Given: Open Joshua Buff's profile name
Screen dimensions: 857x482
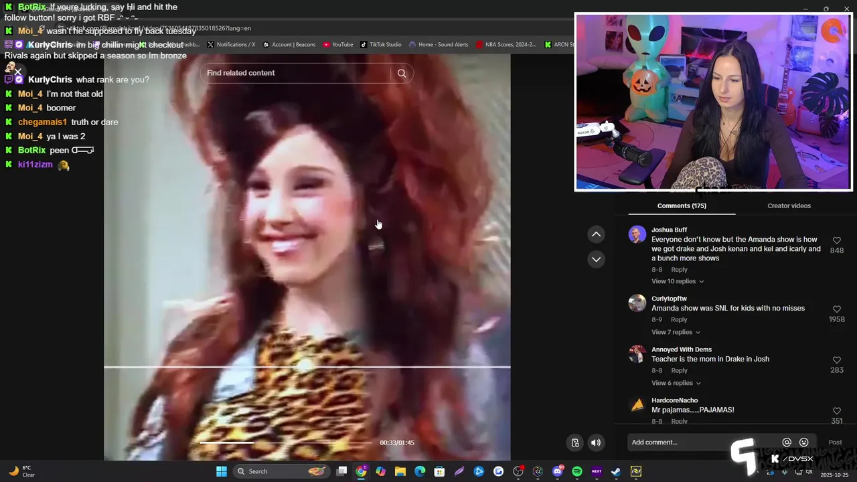Looking at the screenshot, I should point(669,230).
